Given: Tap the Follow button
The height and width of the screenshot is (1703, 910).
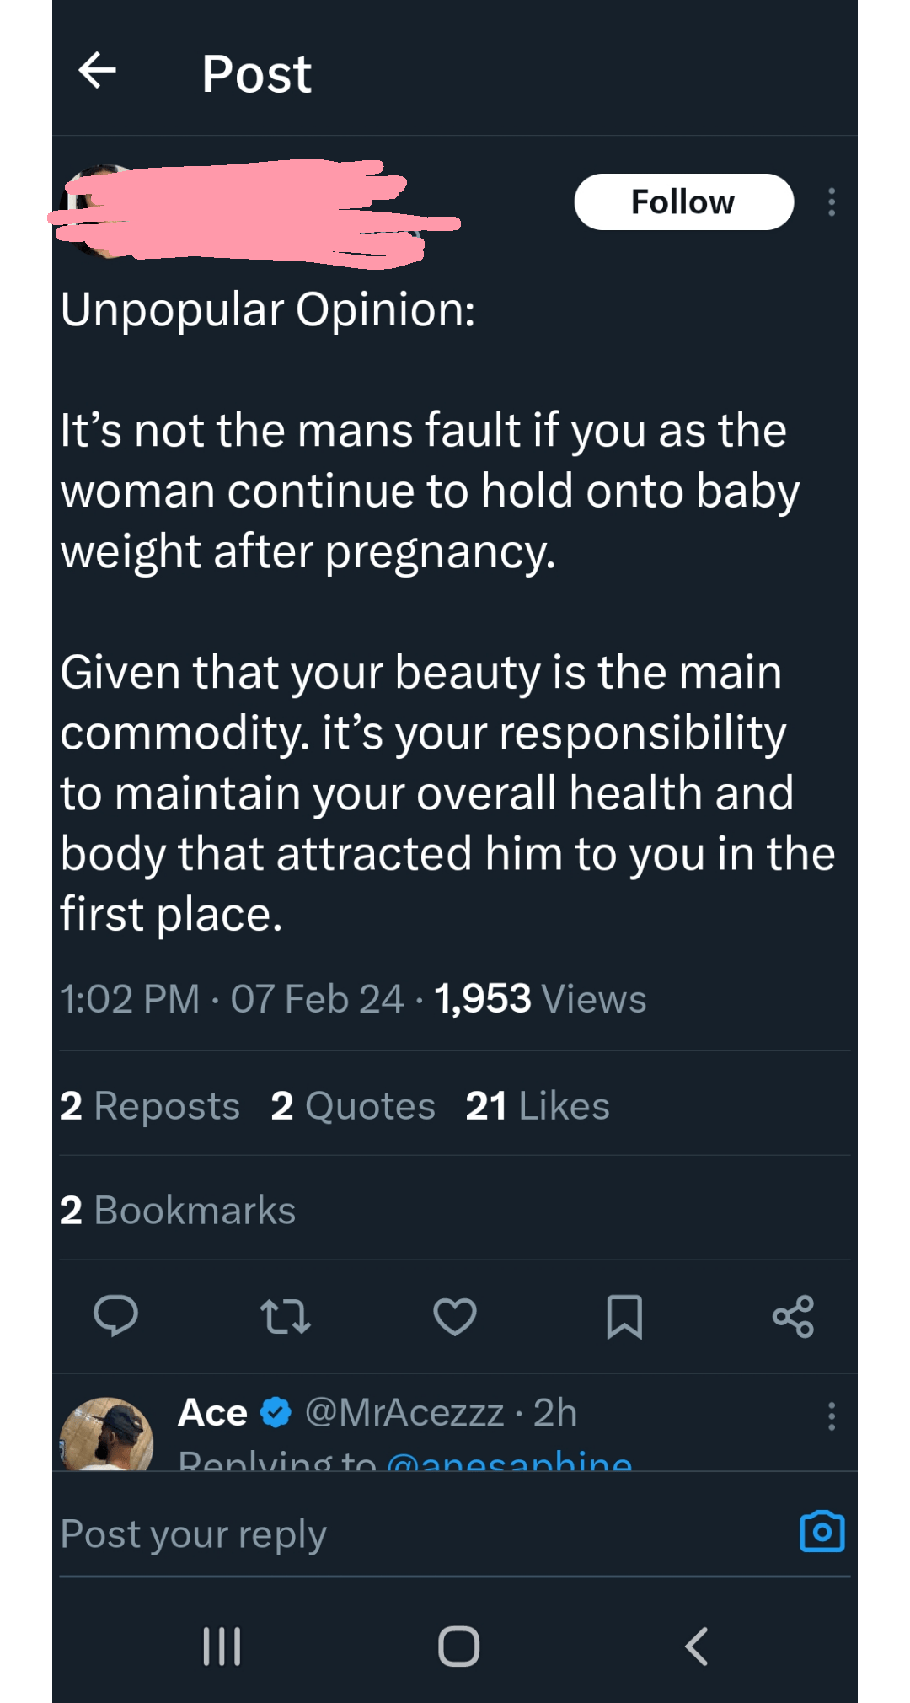Looking at the screenshot, I should (x=682, y=201).
